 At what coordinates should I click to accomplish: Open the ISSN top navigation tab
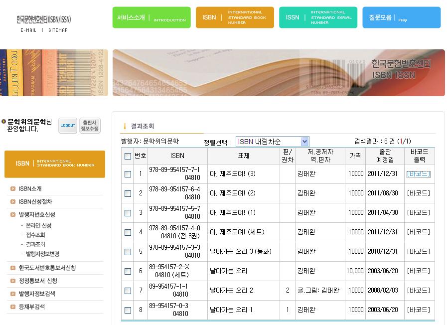318,17
